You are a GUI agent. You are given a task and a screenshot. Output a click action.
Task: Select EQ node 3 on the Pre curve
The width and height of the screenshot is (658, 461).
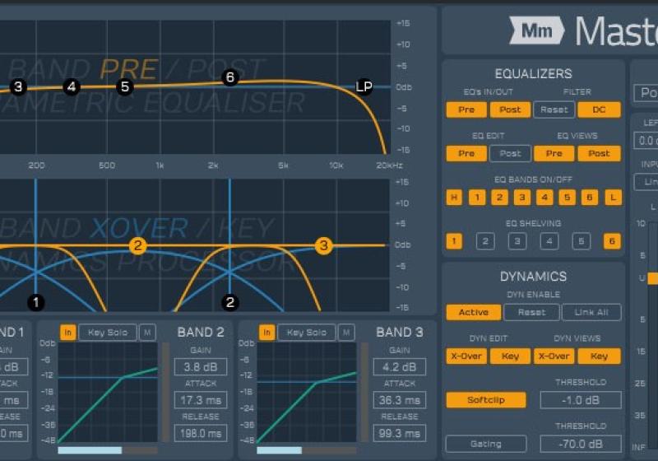pos(18,87)
